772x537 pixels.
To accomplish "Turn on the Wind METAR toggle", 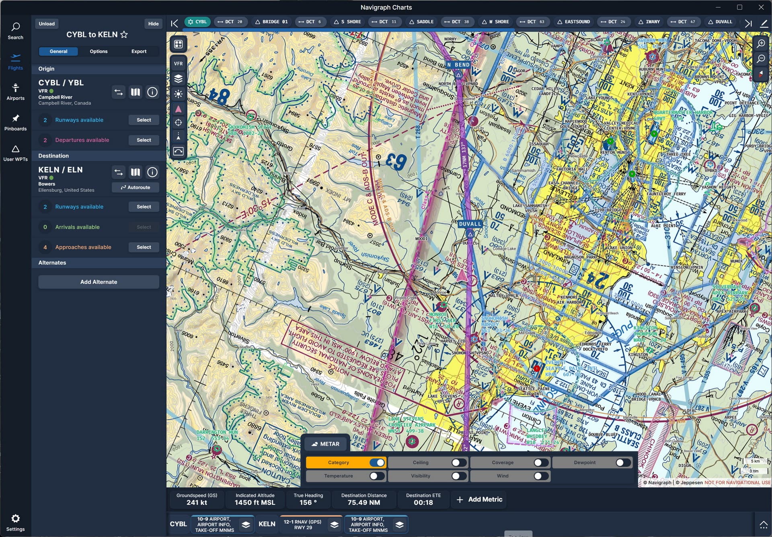I will tap(541, 476).
